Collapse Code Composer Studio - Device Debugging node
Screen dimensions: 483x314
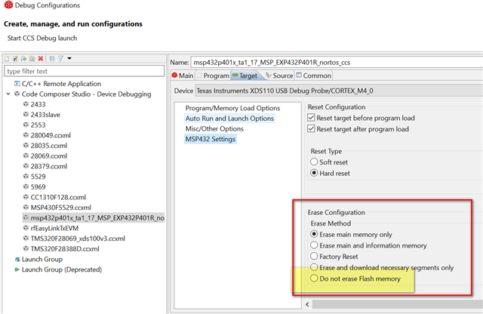click(x=8, y=94)
